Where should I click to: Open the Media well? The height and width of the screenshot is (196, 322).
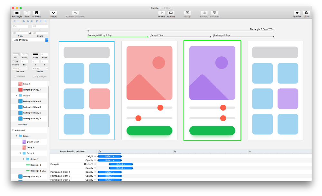25,54
